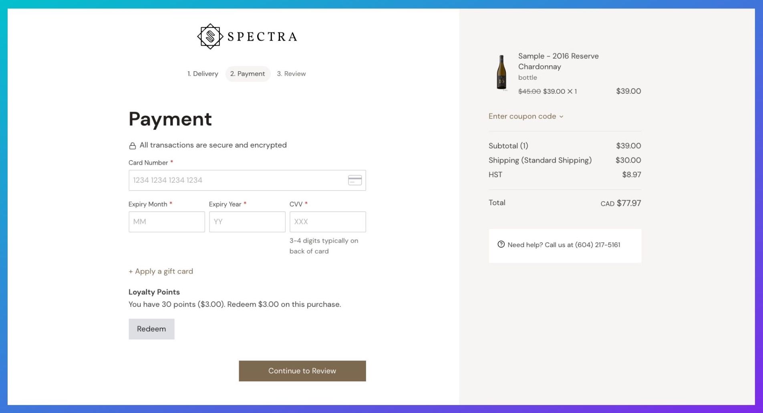763x413 pixels.
Task: Focus the Card Number input field
Action: (247, 180)
